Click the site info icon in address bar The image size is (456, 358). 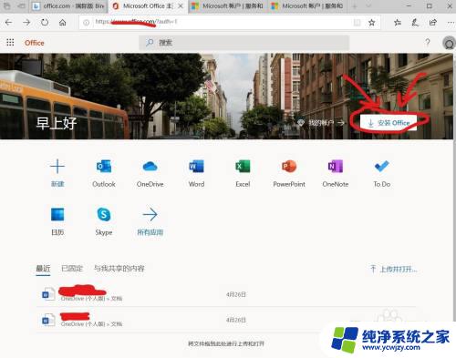[86, 22]
